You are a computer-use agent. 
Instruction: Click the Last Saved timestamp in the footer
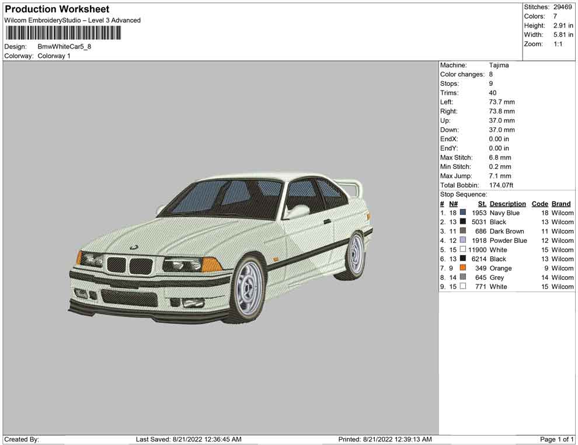coord(189,439)
